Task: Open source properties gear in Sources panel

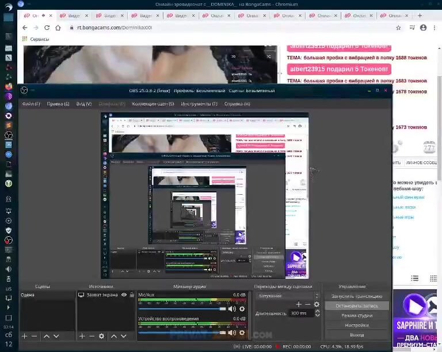Action: (x=101, y=336)
